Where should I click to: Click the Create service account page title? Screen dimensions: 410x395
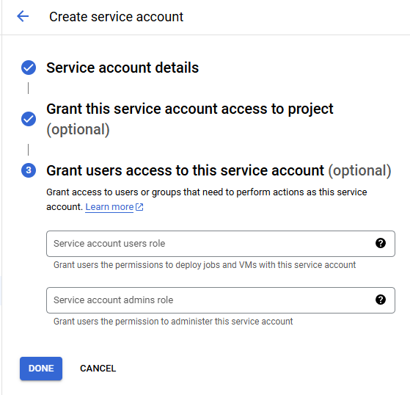(x=116, y=17)
